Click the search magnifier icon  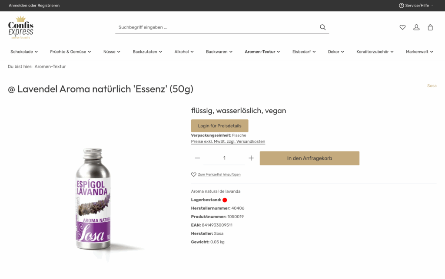[323, 27]
